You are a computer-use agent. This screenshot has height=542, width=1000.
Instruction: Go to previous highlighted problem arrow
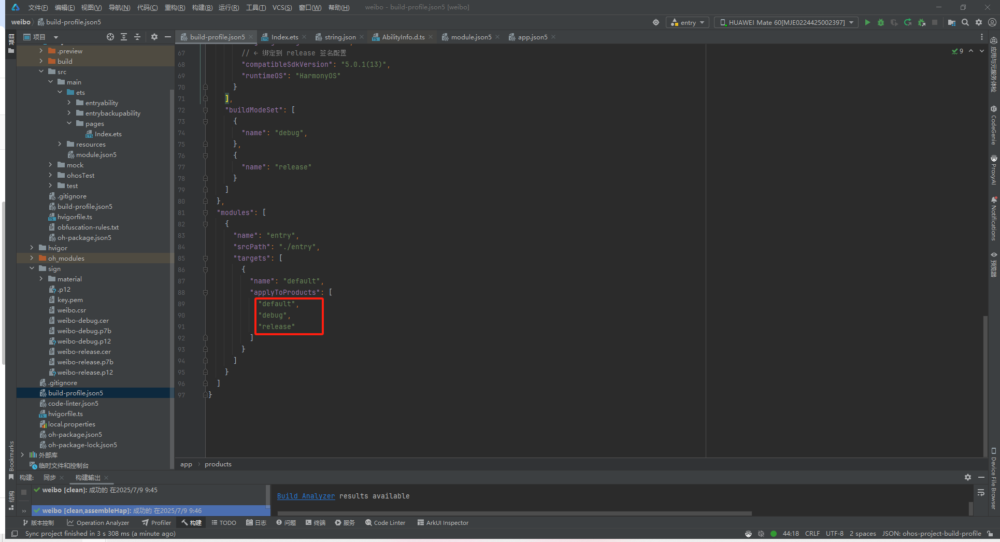tap(971, 51)
